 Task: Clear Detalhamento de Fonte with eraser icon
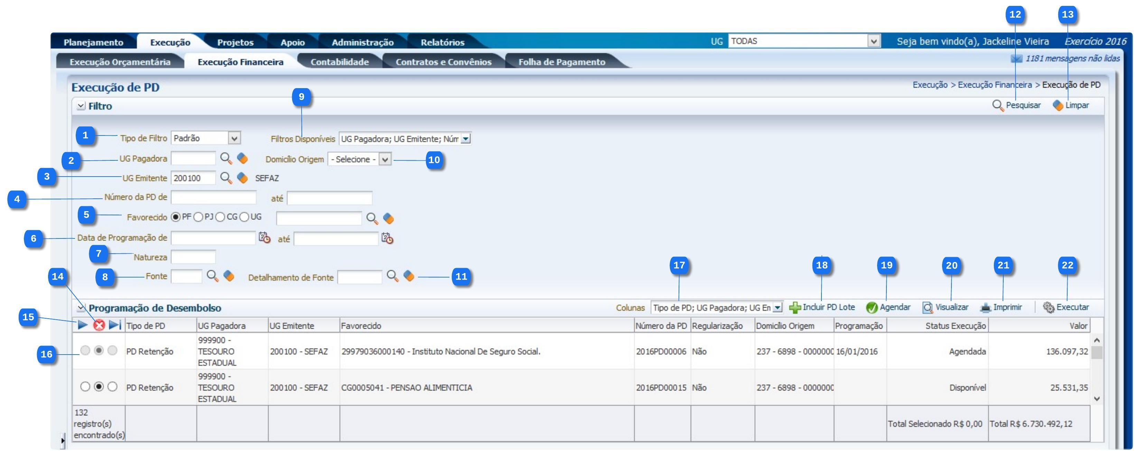pyautogui.click(x=409, y=276)
